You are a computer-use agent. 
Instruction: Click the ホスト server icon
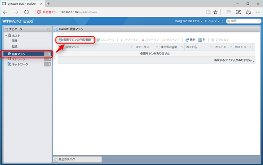(x=10, y=35)
